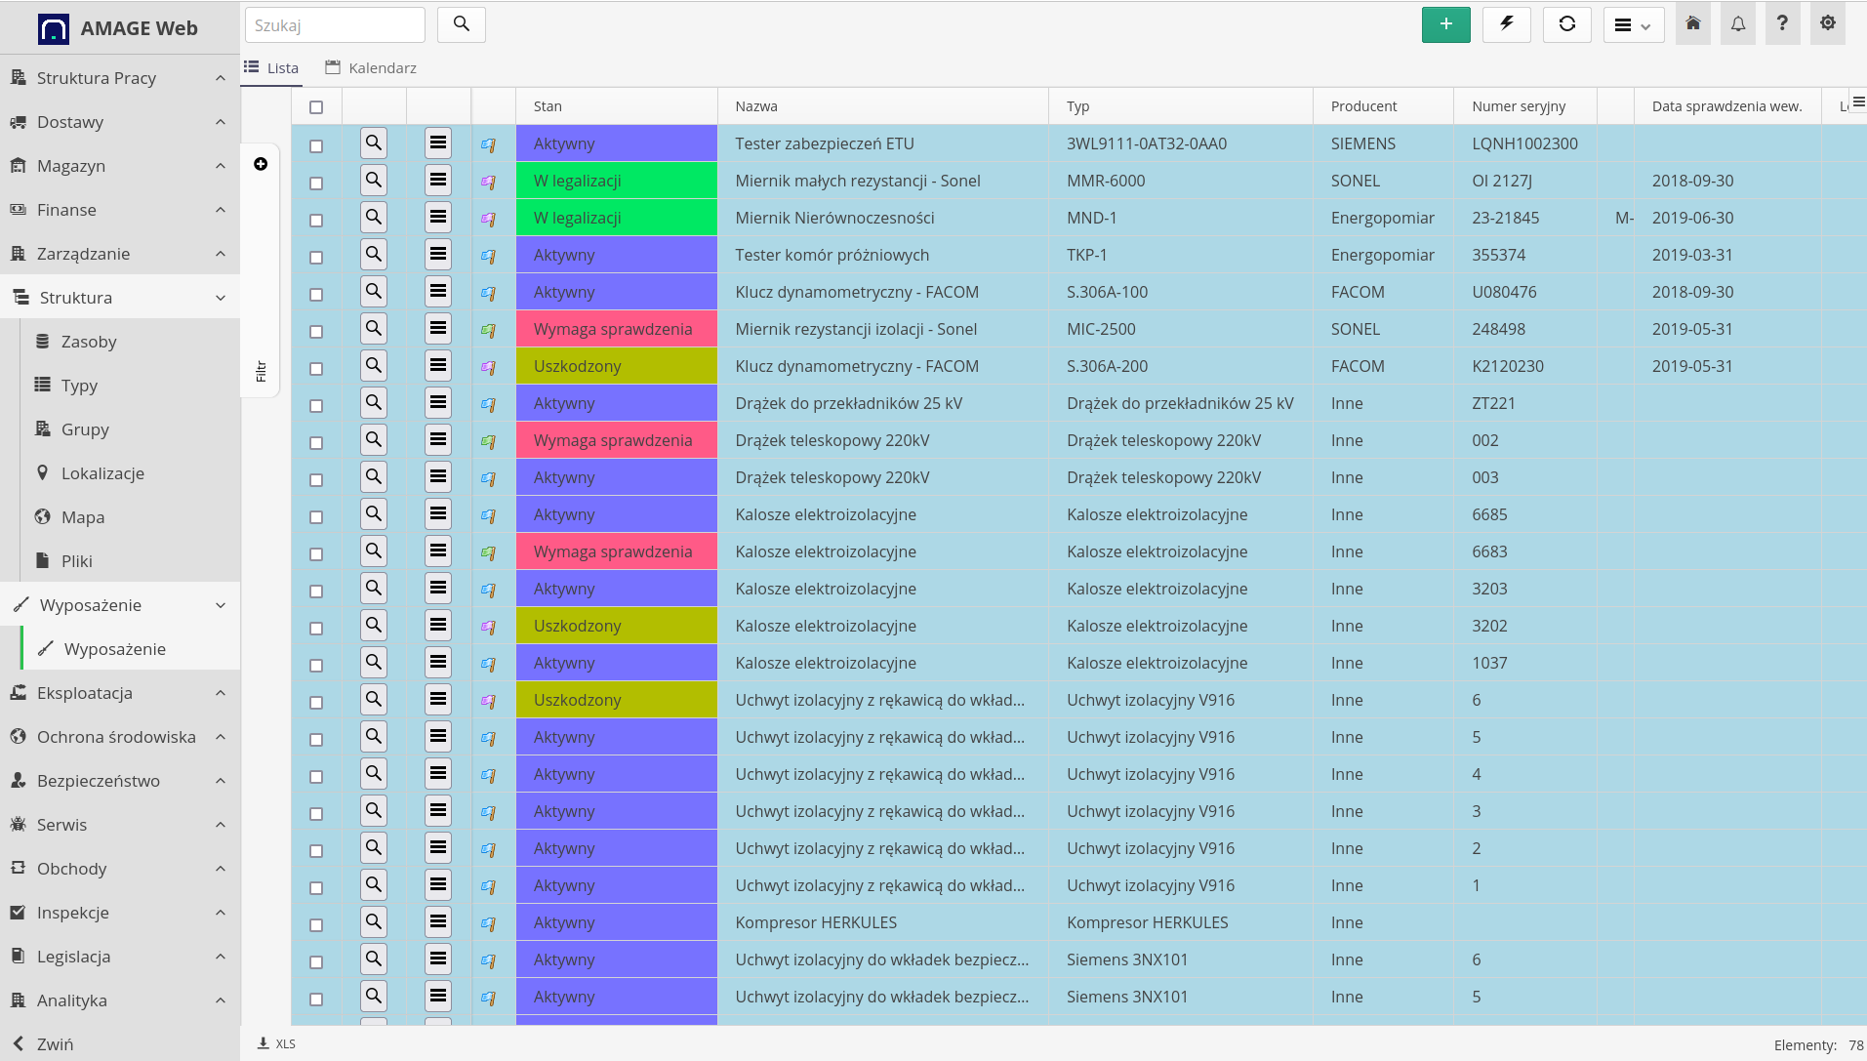Export the list with XLS button
The width and height of the screenshot is (1867, 1061).
point(276,1043)
